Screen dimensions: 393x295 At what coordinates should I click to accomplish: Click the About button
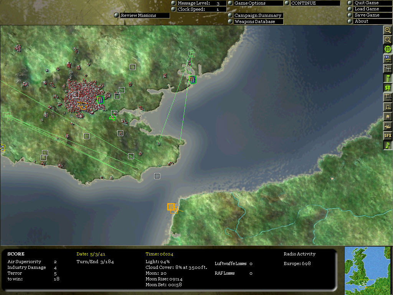tap(373, 22)
